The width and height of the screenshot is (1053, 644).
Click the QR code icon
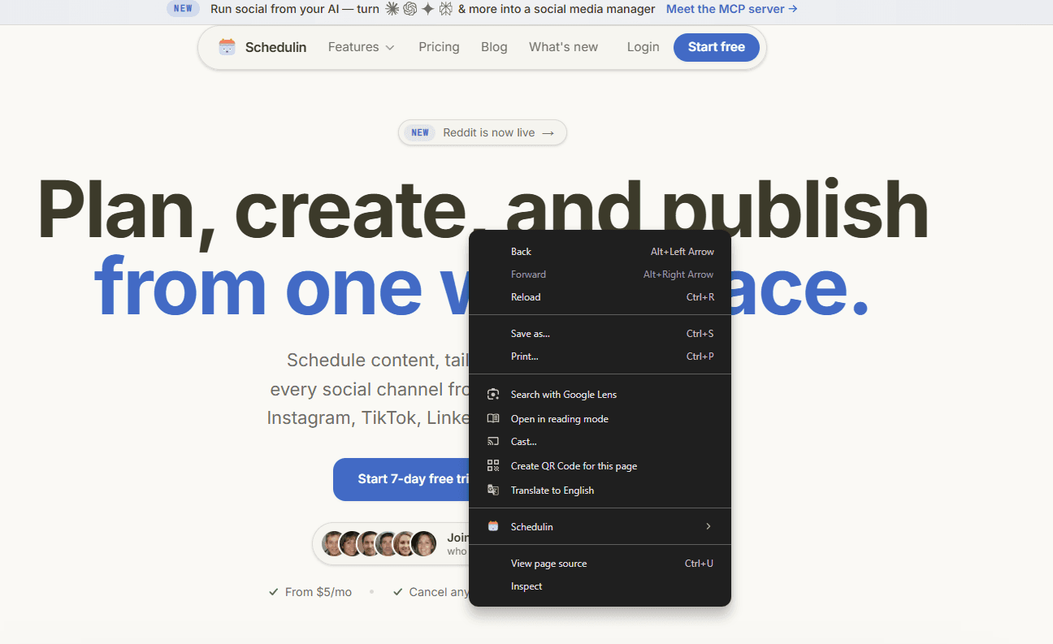pos(493,466)
